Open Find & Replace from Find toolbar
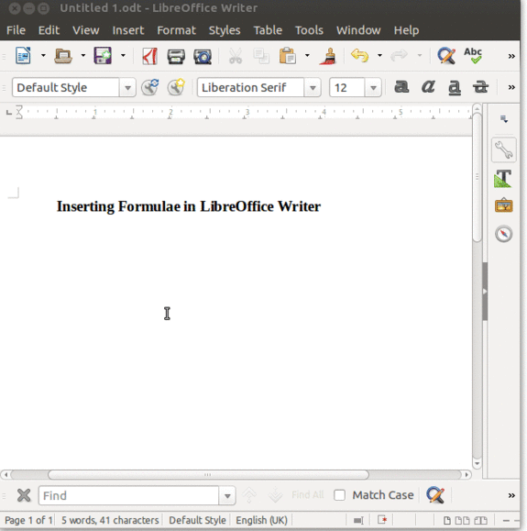 tap(435, 495)
